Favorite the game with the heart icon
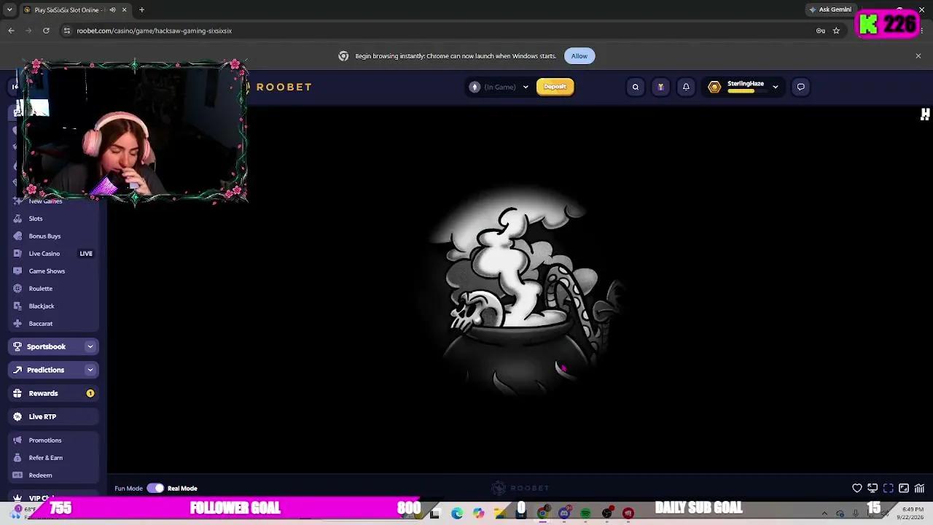This screenshot has width=933, height=525. (x=857, y=489)
